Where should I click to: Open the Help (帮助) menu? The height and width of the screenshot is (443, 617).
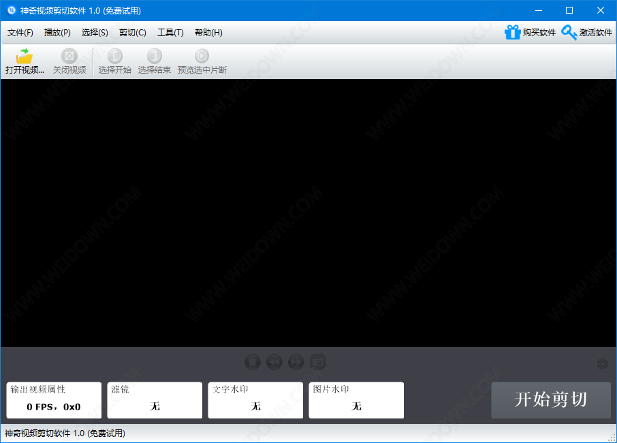pyautogui.click(x=208, y=33)
